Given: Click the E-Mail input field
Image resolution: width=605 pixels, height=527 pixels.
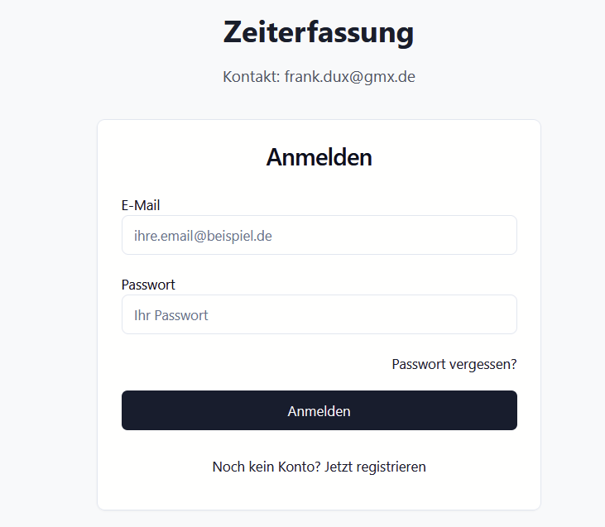Looking at the screenshot, I should [319, 236].
